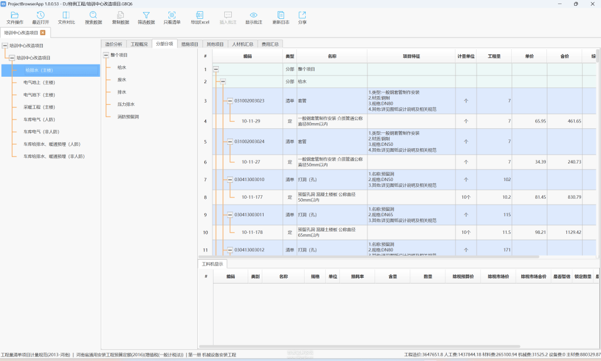Collapse table row 1 整个项目 expander
601x361 pixels.
pyautogui.click(x=216, y=69)
